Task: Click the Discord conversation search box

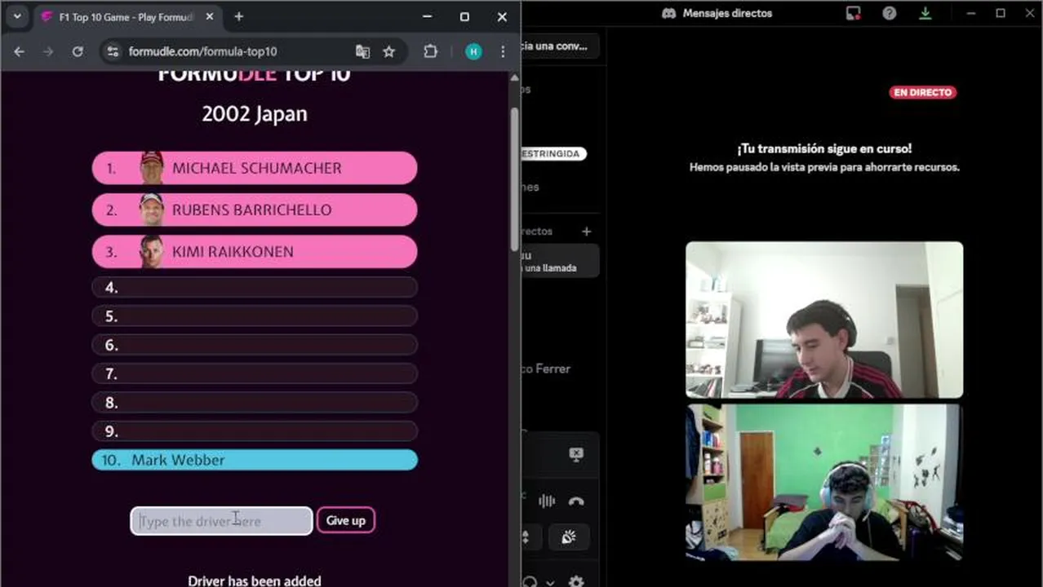Action: pos(560,46)
